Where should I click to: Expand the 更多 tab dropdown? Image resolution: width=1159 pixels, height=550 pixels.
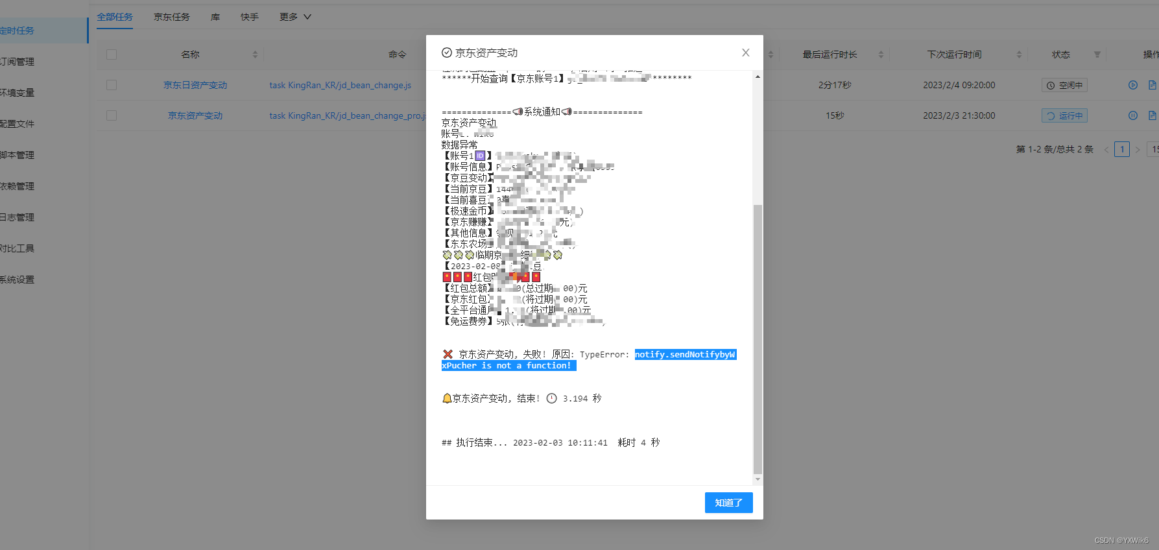coord(295,17)
